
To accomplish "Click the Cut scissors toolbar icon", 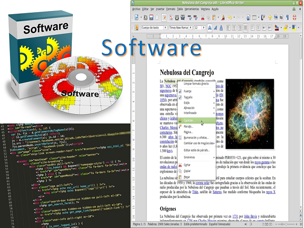I will pos(203,17).
